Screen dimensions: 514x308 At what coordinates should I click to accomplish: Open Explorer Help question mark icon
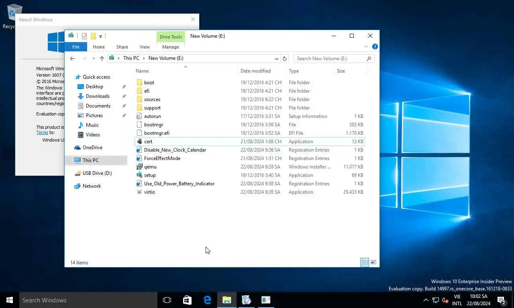tap(375, 47)
